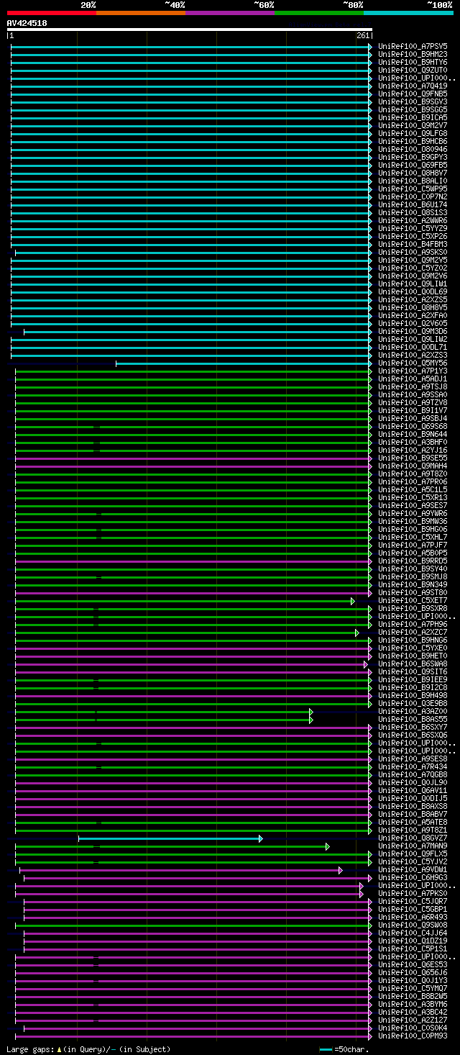Click hit name UniRef100_O80946
Viewport: 460px width, 1055px height.
coord(413,149)
